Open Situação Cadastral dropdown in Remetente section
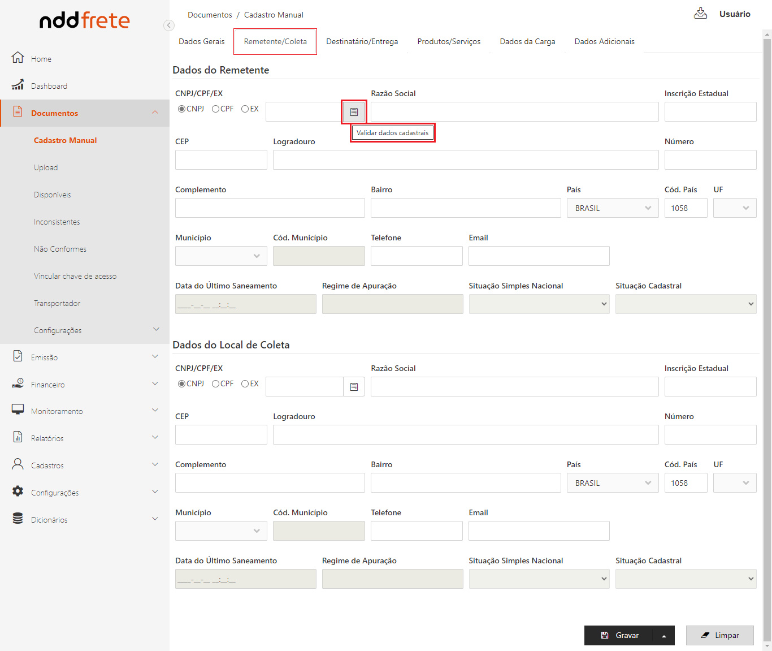Screen dimensions: 772x651 pyautogui.click(x=686, y=304)
